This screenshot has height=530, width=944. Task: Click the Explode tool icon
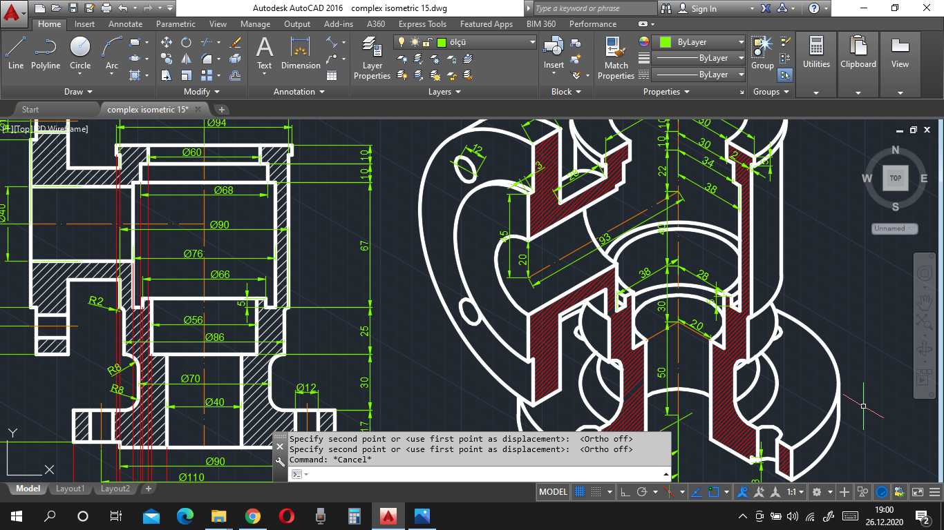[x=235, y=59]
